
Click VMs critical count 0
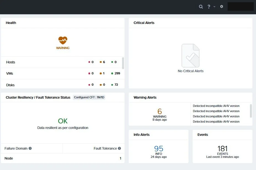point(91,73)
